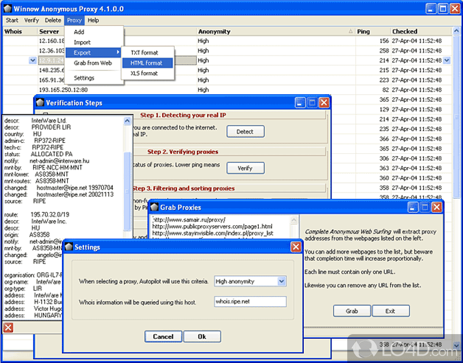Click the Whois column header
The image size is (463, 363).
pos(20,32)
